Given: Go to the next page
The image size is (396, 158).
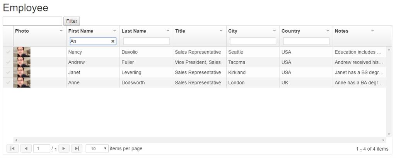Looking at the screenshot, I should tap(64, 148).
